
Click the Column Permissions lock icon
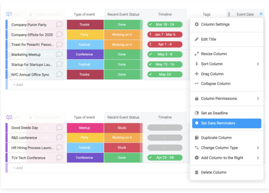197,99
